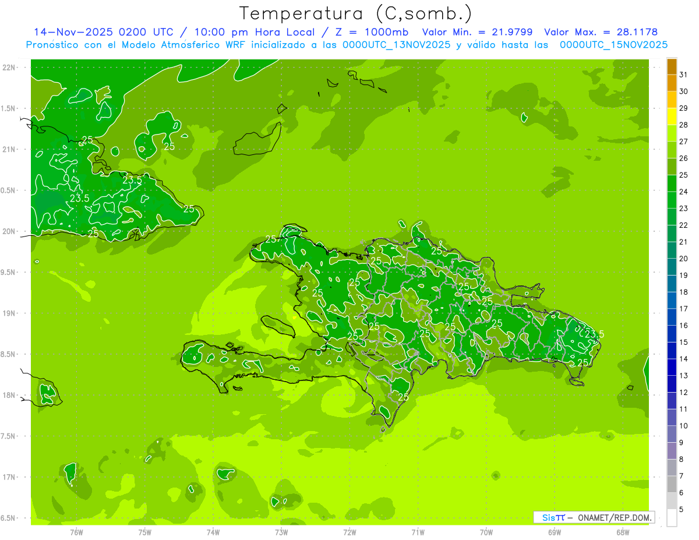Click the 0000UTC_15NOV2025 valid-until time text
The height and width of the screenshot is (540, 699).
(613, 45)
